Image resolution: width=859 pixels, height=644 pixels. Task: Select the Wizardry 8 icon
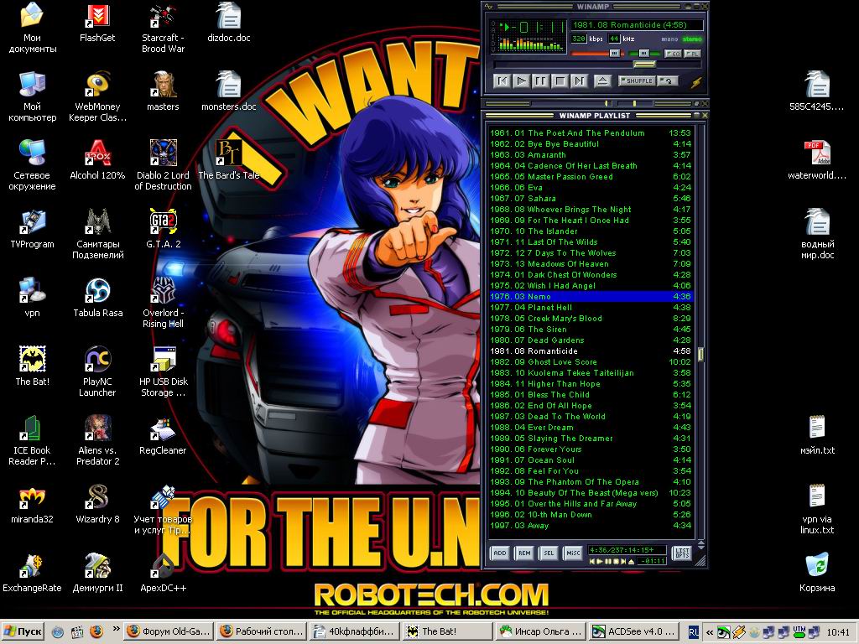coord(97,504)
